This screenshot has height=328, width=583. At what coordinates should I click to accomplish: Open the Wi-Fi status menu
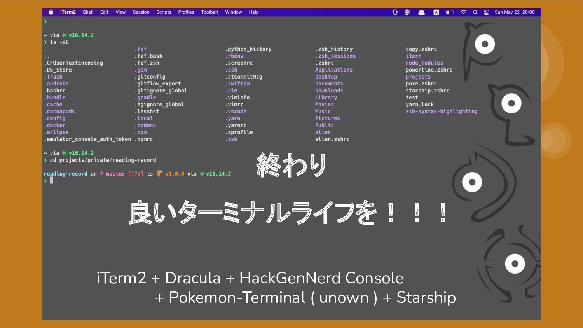click(463, 12)
